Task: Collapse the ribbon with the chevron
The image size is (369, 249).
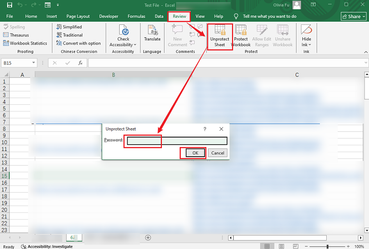Action: [366, 52]
